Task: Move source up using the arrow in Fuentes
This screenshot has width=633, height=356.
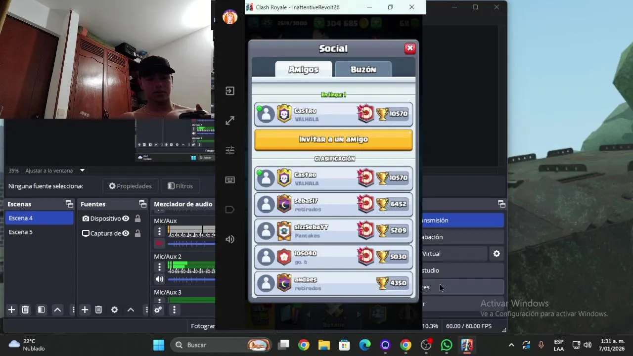Action: coord(131,310)
